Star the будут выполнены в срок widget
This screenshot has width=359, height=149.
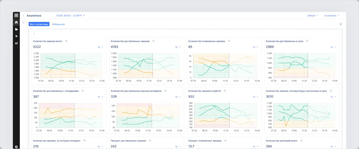[x=331, y=91]
